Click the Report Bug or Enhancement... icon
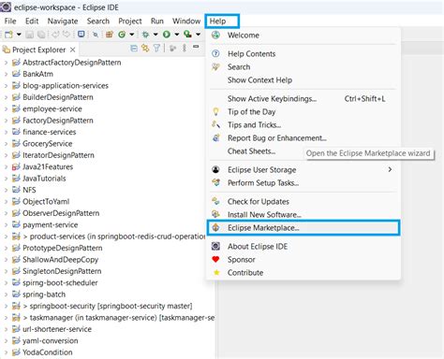Screen dimensions: 444x359 215,137
